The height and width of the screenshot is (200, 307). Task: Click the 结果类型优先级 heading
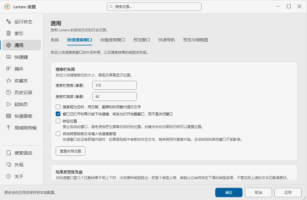69,172
